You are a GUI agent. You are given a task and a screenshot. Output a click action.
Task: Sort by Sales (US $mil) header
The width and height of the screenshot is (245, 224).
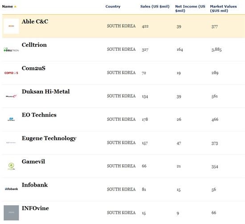(155, 7)
